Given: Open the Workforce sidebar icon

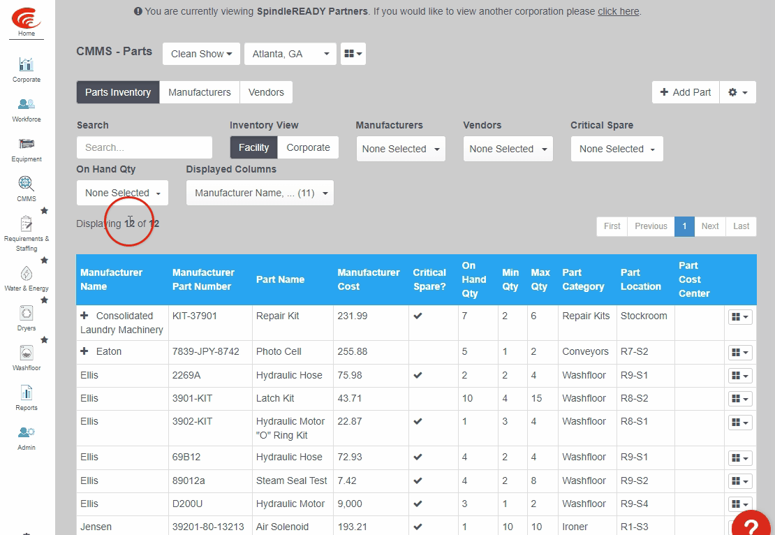Looking at the screenshot, I should click(x=27, y=104).
